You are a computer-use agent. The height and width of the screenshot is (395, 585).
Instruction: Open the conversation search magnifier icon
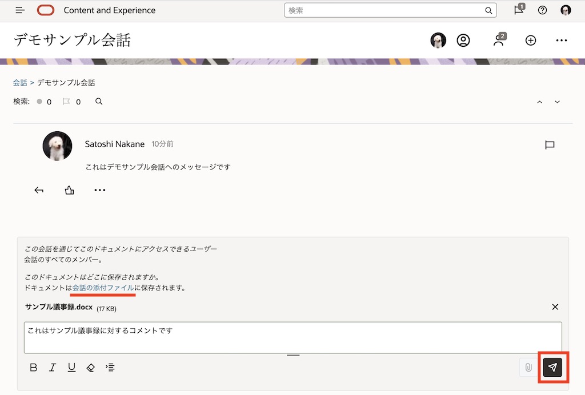pyautogui.click(x=98, y=101)
